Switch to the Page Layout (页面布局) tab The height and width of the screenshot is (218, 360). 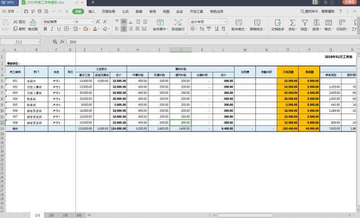109,11
